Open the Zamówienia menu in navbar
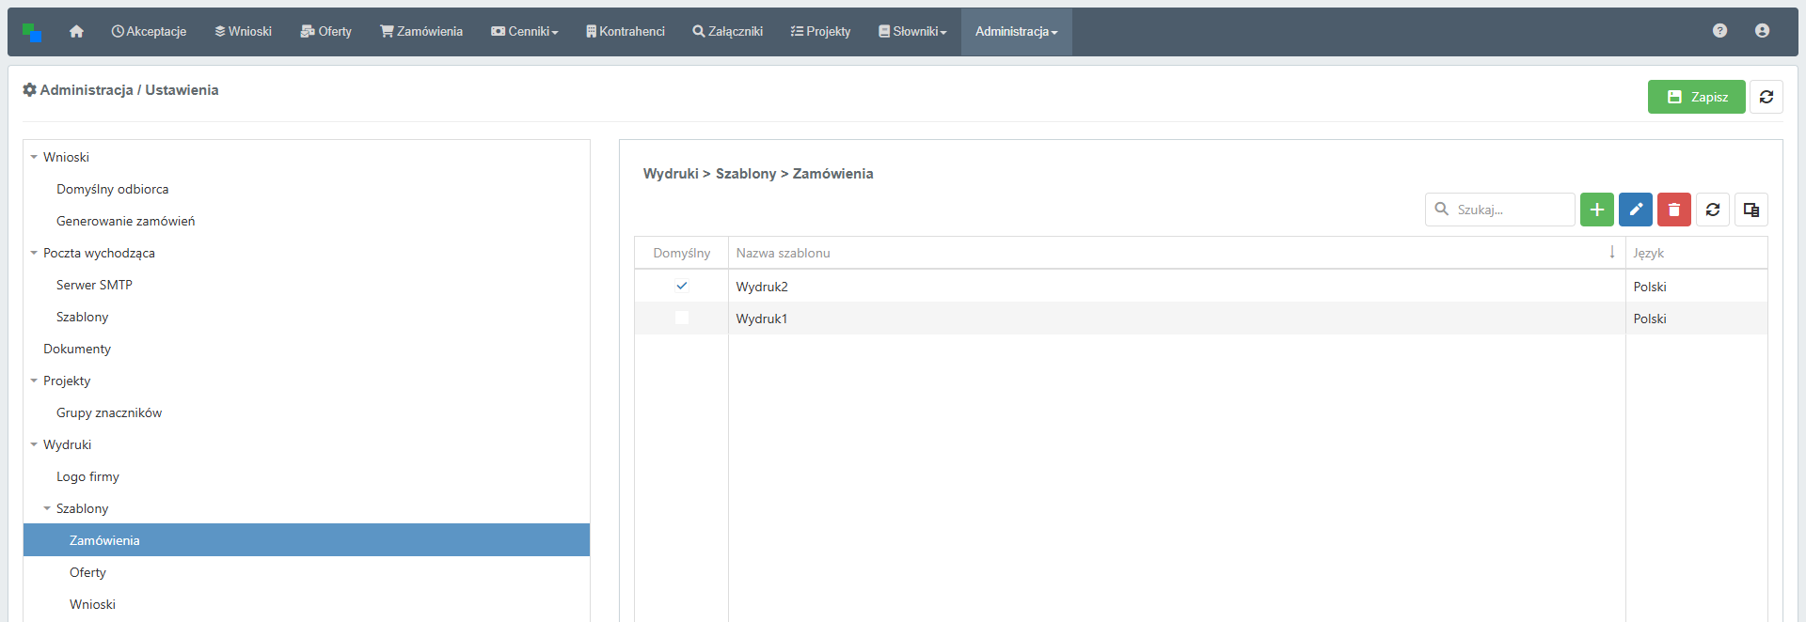Viewport: 1806px width, 622px height. (421, 32)
